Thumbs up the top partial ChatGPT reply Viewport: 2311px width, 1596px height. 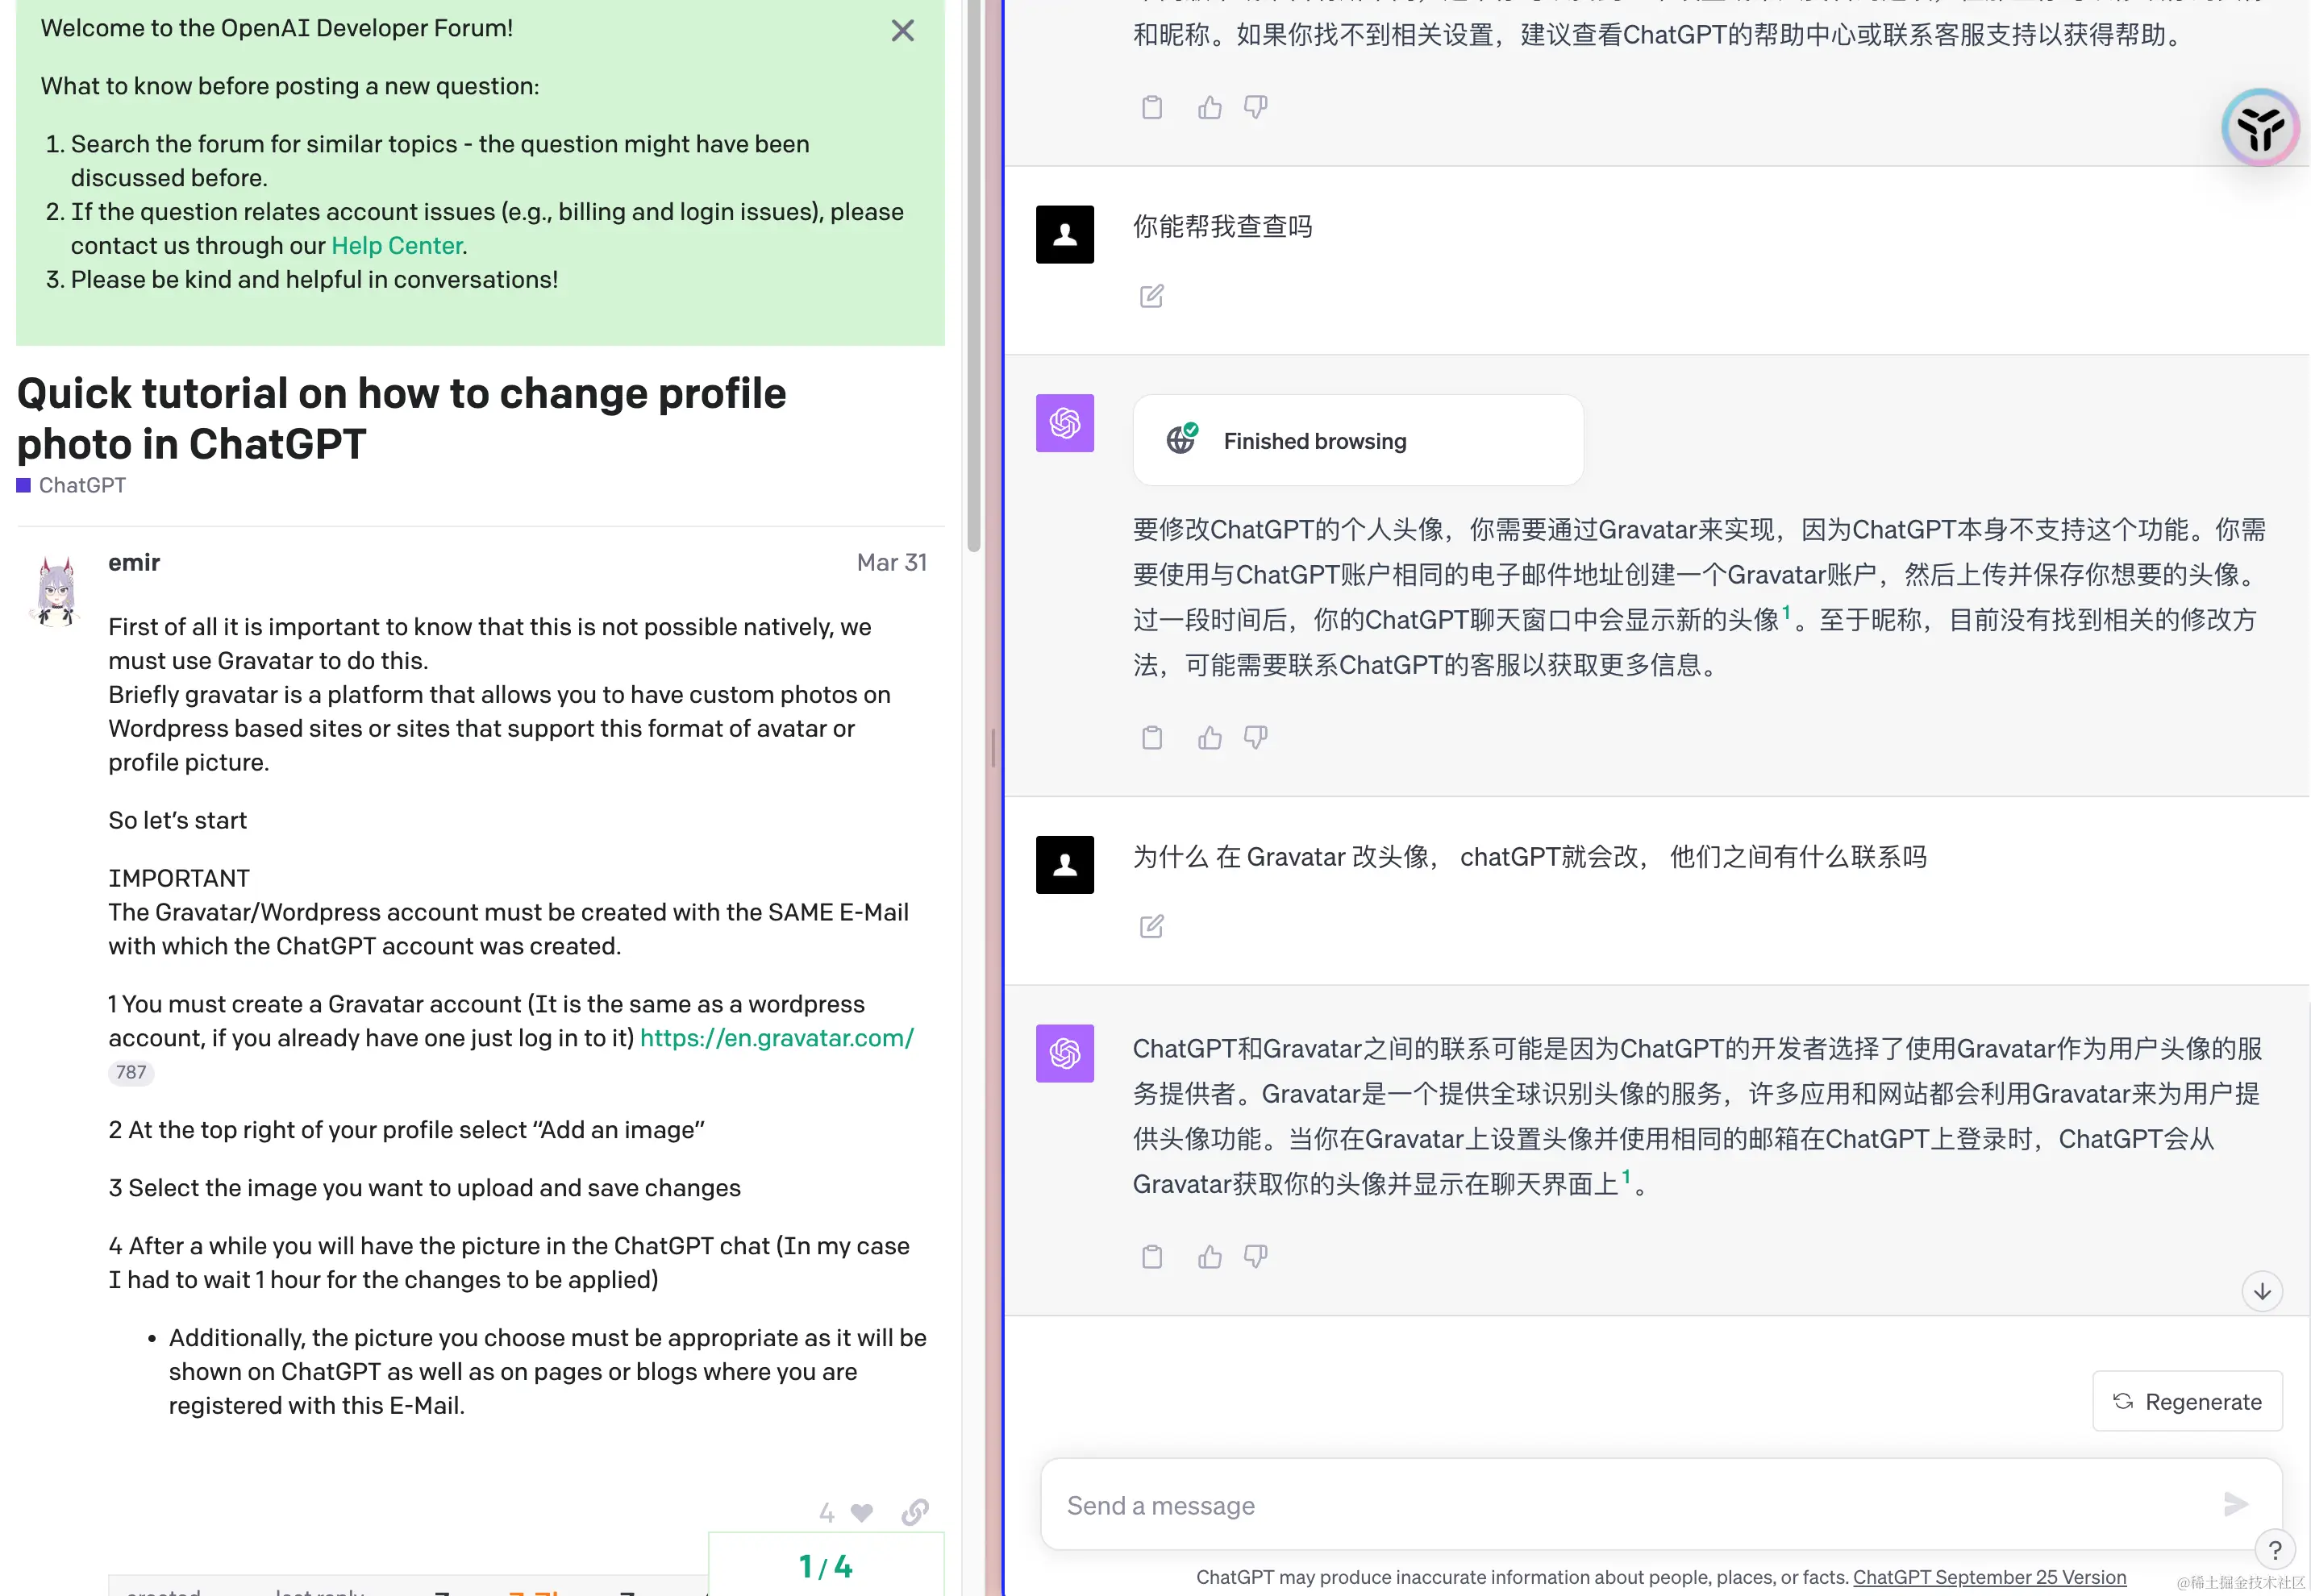coord(1210,107)
